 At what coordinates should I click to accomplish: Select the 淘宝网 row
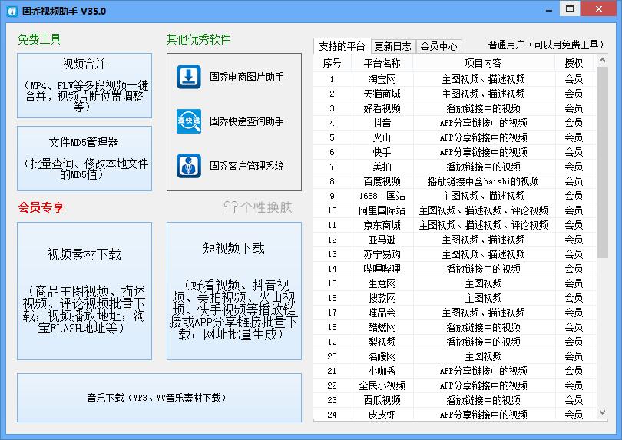coord(455,79)
